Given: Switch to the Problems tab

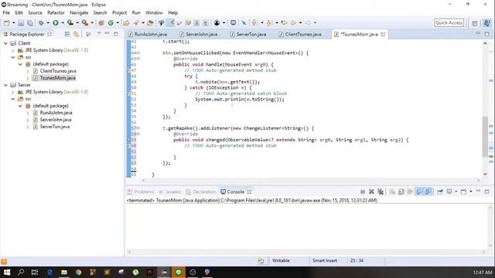Looking at the screenshot, I should (x=141, y=192).
